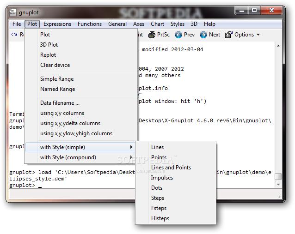Choose 3D Plot menu entry
The image size is (295, 234).
tap(81, 45)
